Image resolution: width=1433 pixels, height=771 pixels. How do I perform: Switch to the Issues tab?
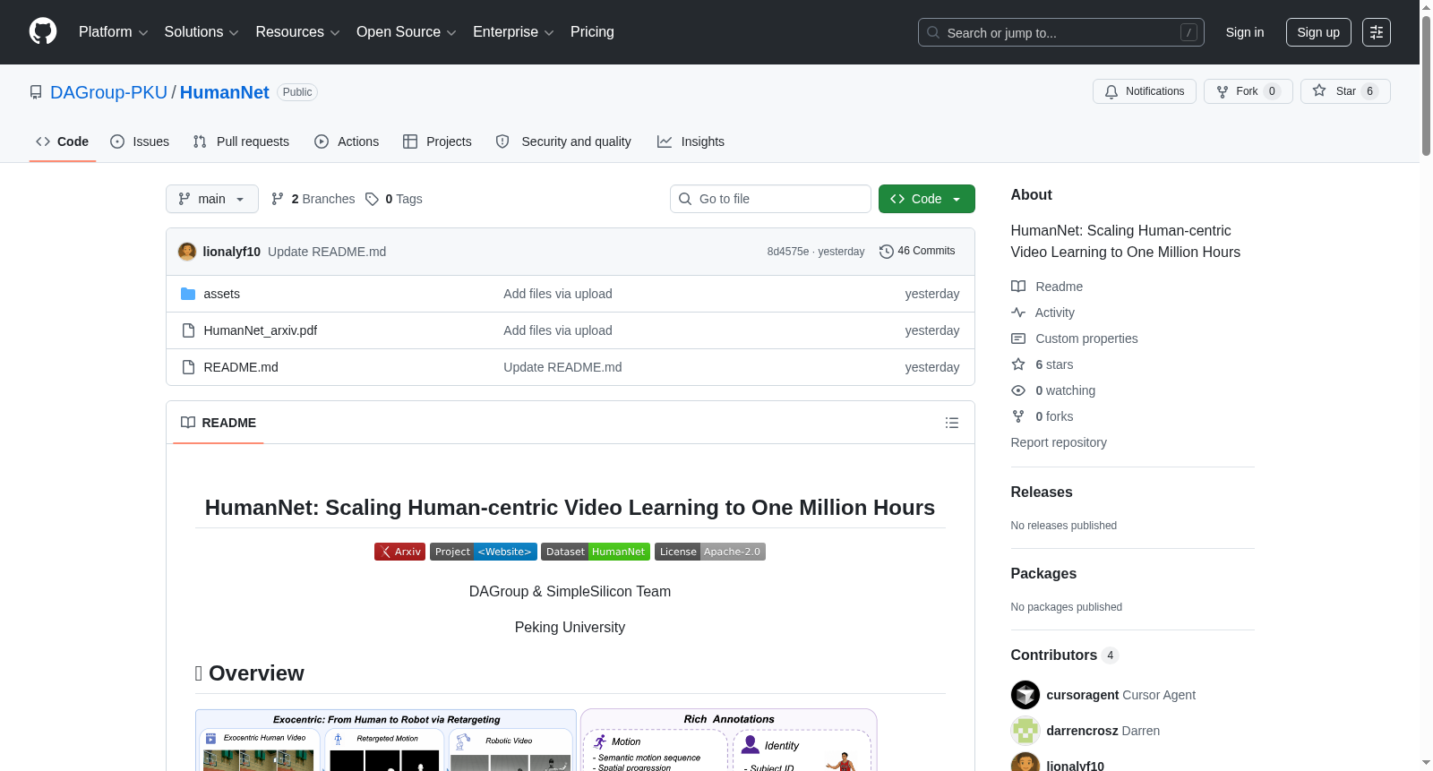coord(140,141)
